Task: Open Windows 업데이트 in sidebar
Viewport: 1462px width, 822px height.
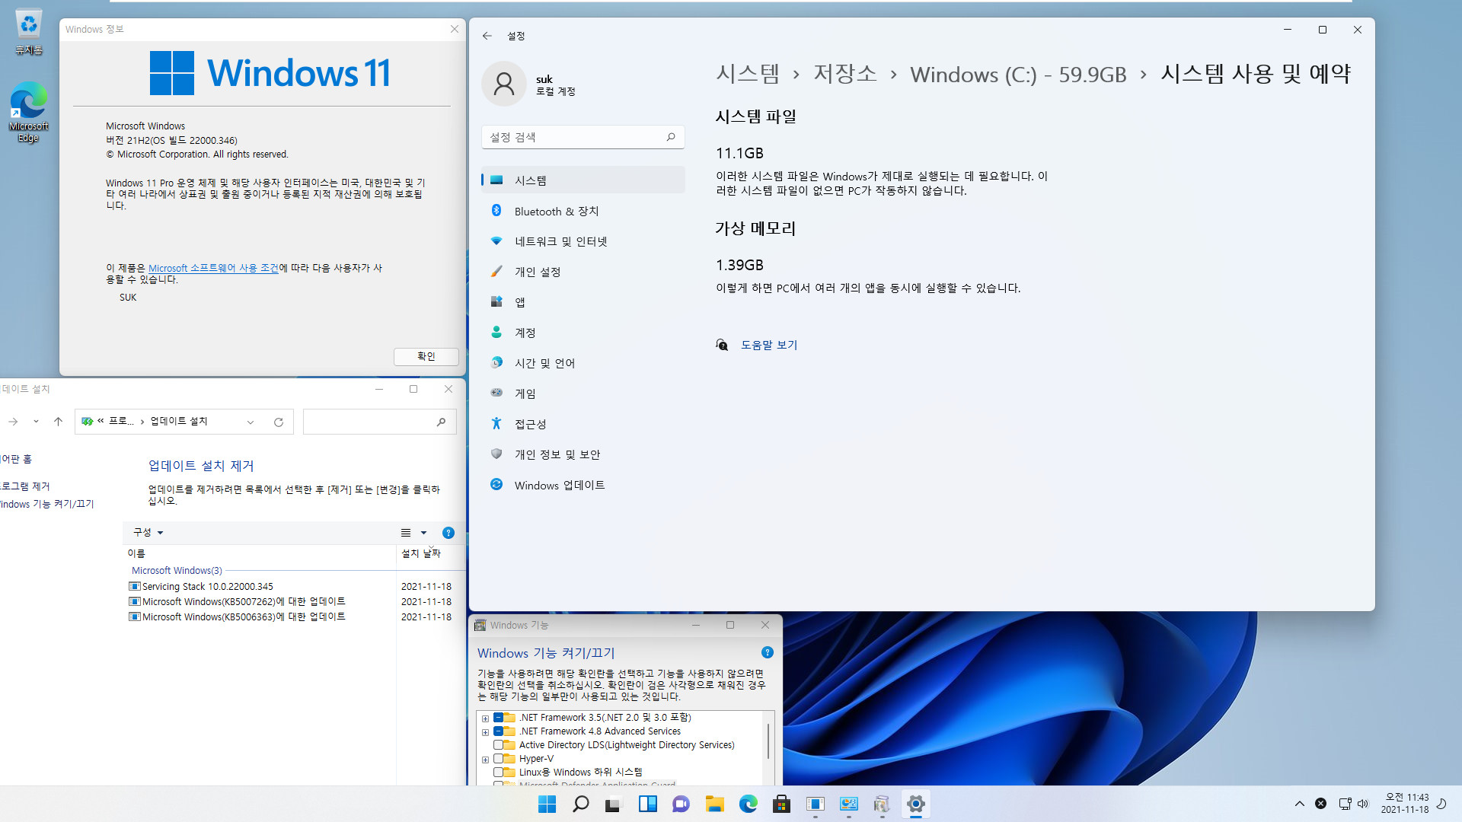Action: (x=583, y=485)
